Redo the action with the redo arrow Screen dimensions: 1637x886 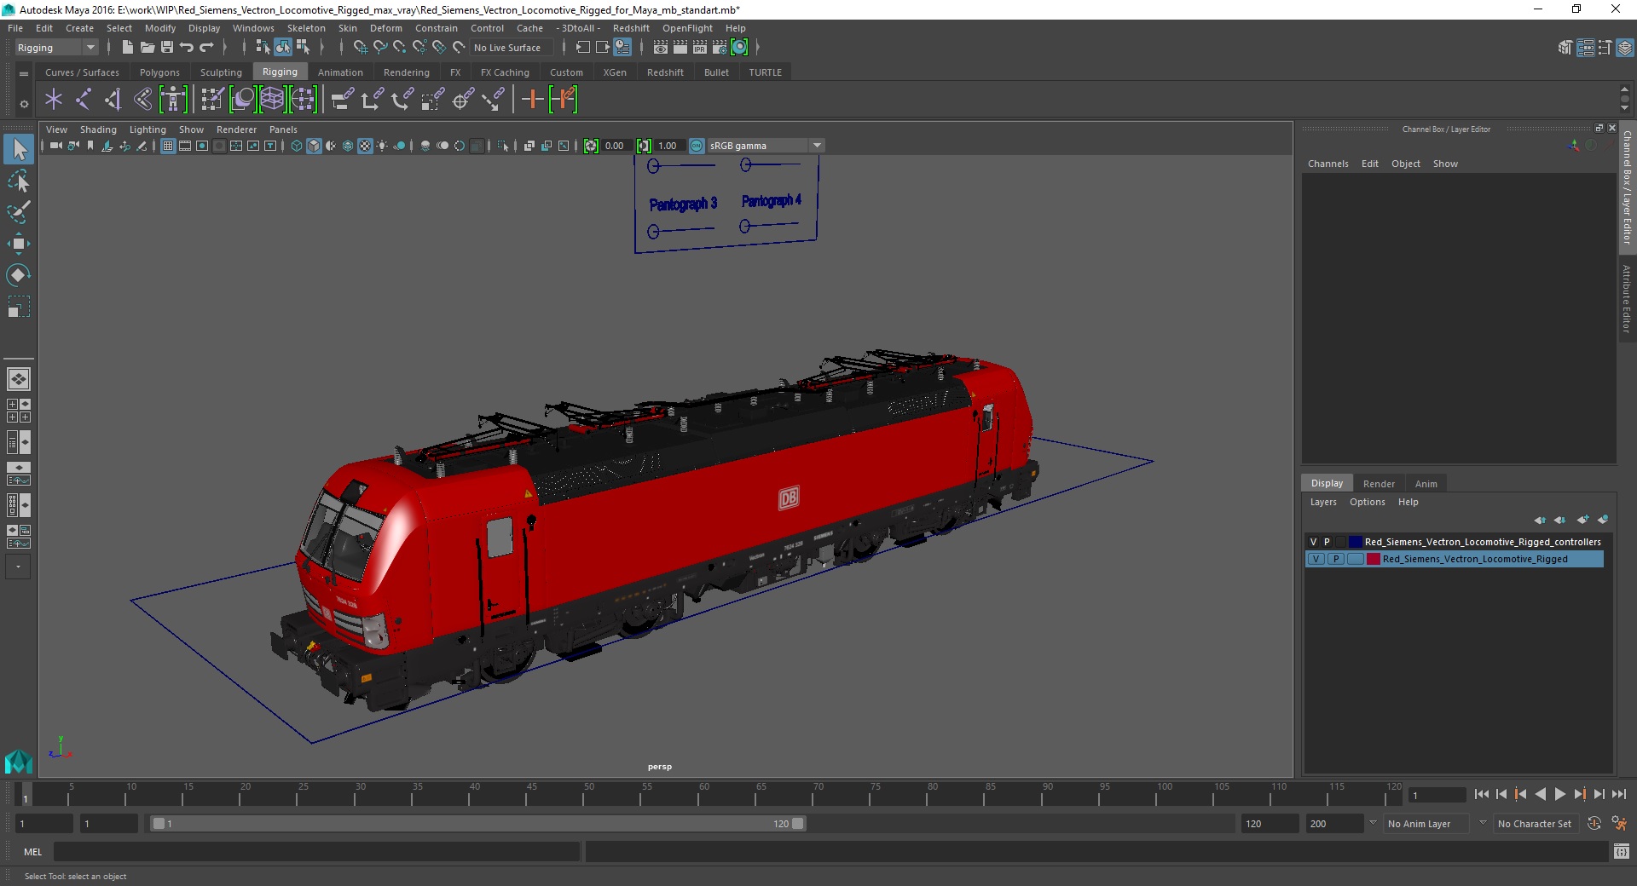(206, 48)
